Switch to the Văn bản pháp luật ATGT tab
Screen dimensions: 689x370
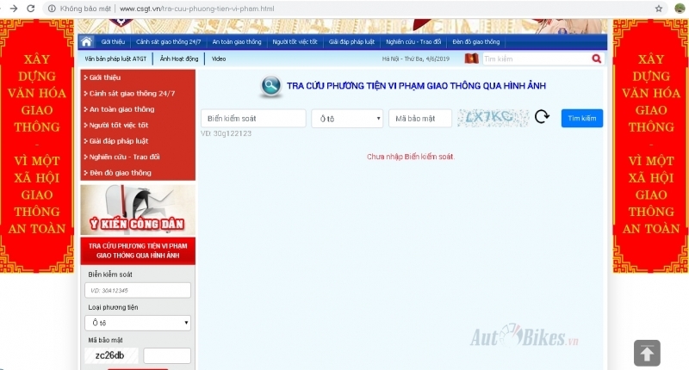[x=115, y=59]
